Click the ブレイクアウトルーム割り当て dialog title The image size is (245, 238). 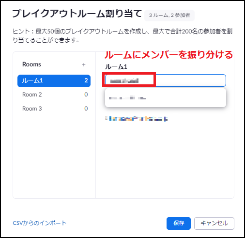77,14
